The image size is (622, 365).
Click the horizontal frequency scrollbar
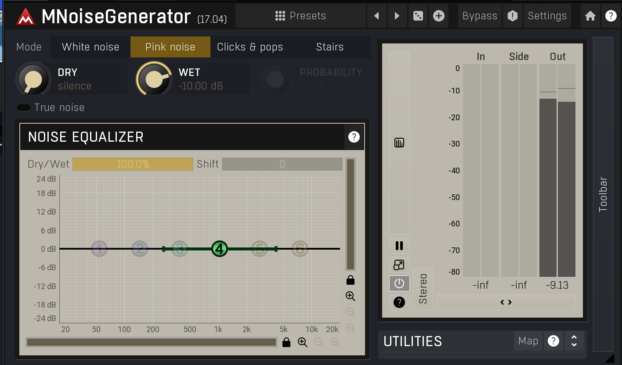(152, 342)
